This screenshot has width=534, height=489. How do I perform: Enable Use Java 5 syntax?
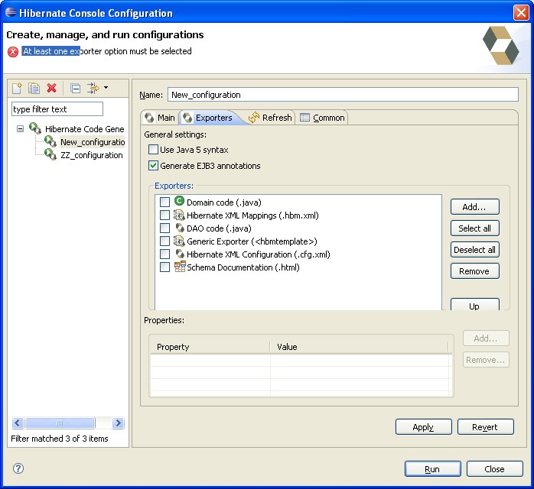153,150
